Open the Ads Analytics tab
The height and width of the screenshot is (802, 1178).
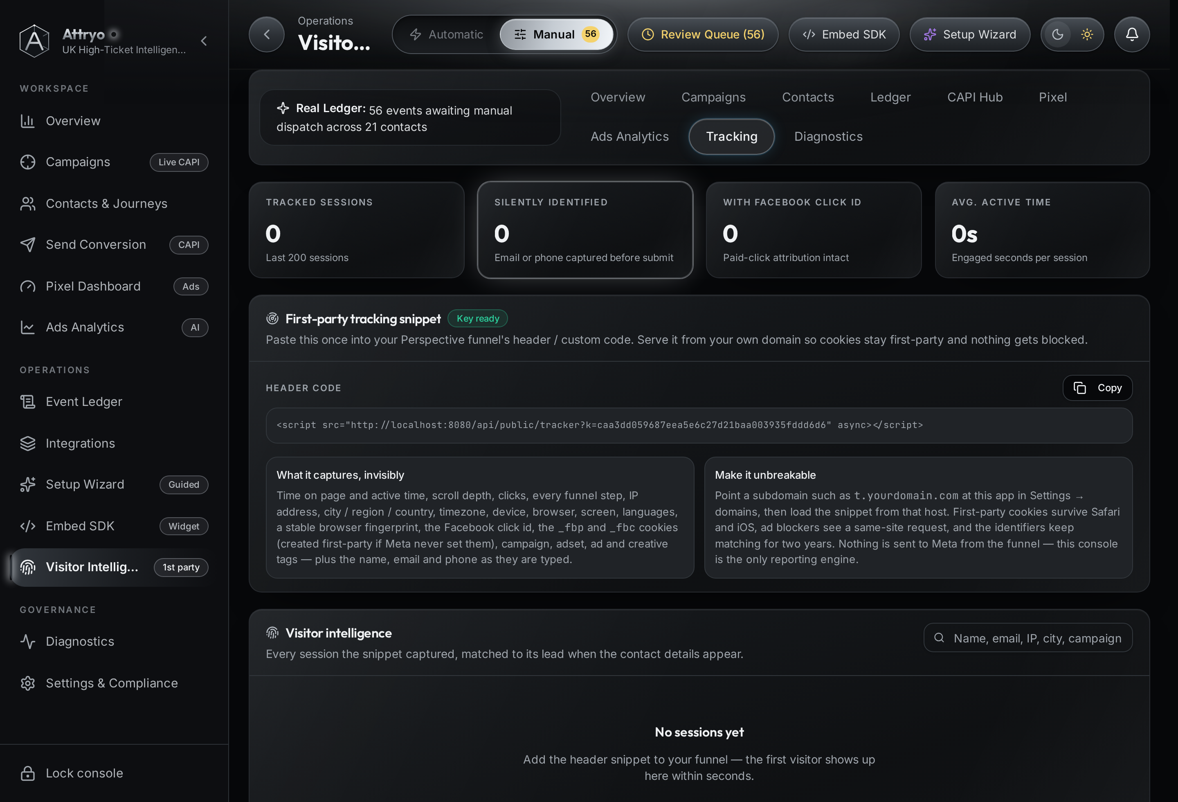(629, 136)
